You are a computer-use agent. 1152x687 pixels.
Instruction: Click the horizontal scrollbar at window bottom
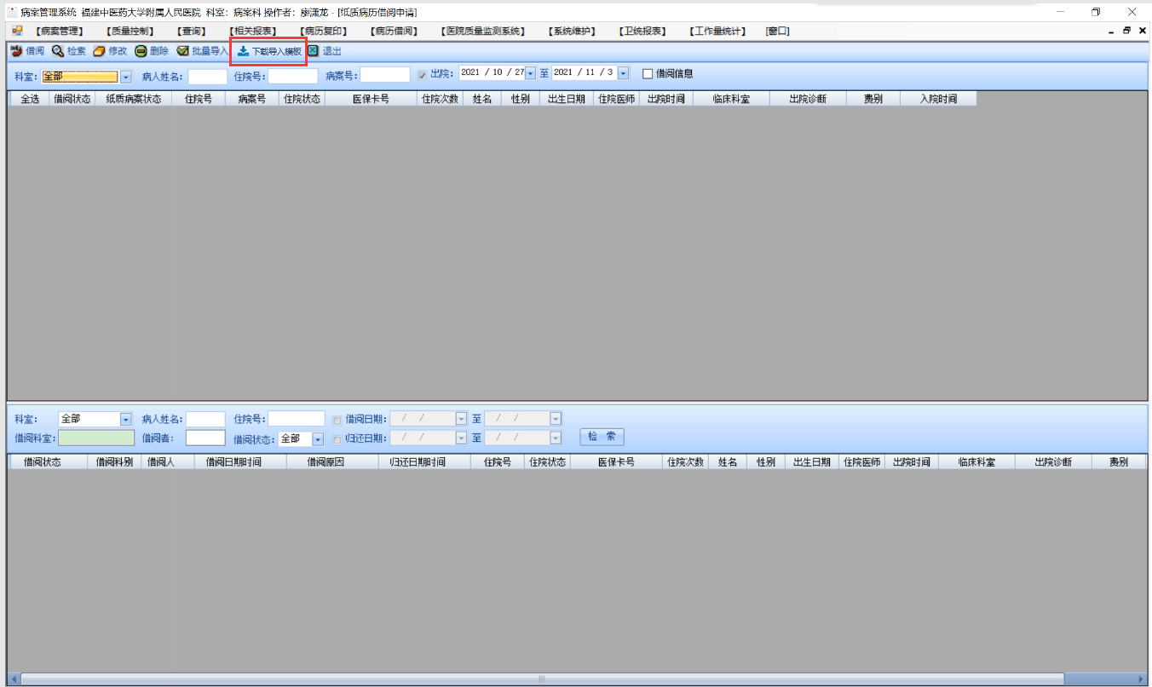pos(542,679)
